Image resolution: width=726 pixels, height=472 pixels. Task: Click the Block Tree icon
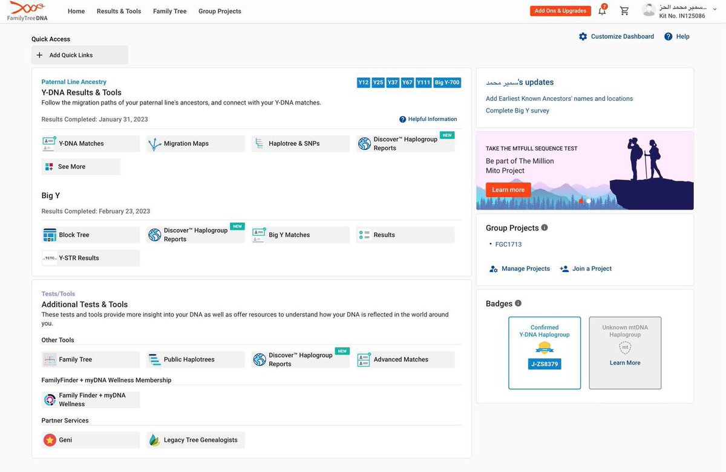pyautogui.click(x=50, y=235)
